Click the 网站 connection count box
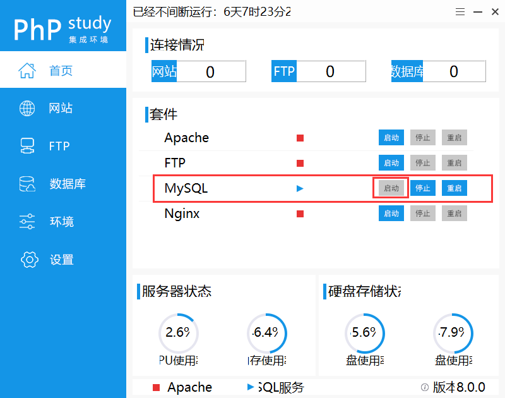505x398 pixels. 199,71
